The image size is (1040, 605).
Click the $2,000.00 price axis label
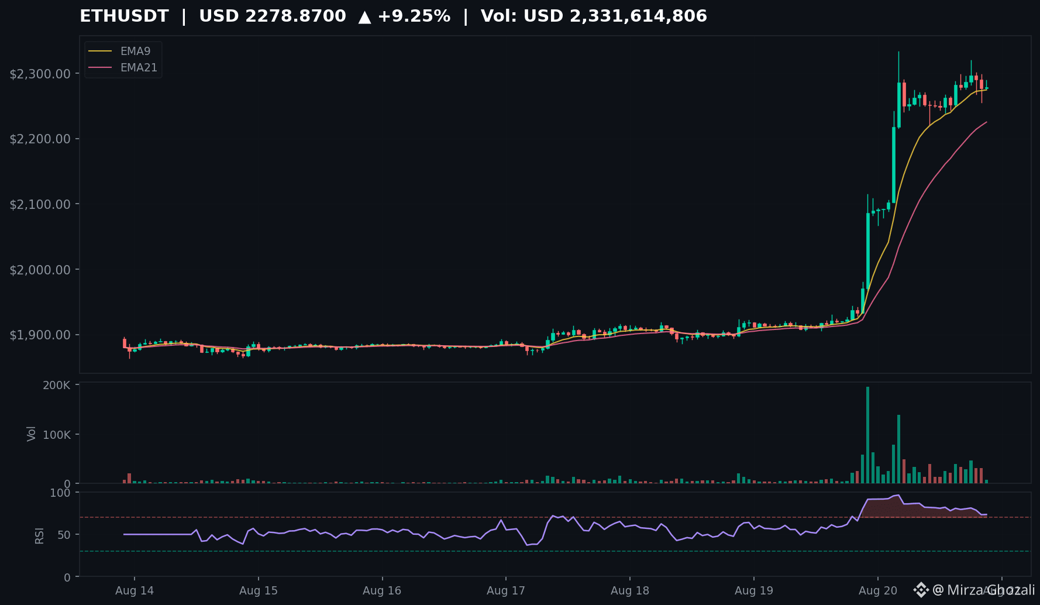tap(40, 270)
